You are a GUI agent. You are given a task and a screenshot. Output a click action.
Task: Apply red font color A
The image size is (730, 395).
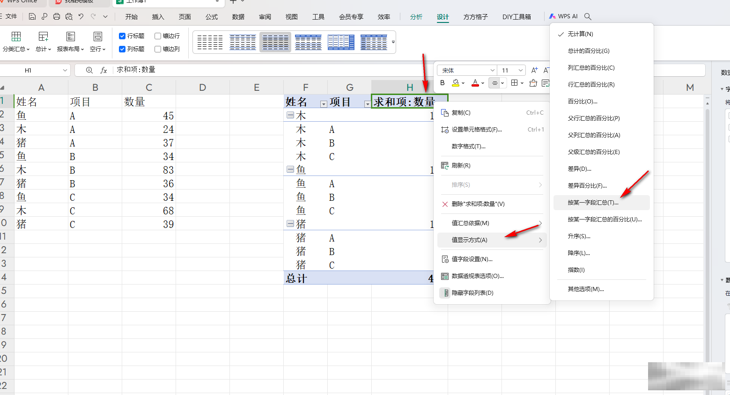click(x=475, y=83)
